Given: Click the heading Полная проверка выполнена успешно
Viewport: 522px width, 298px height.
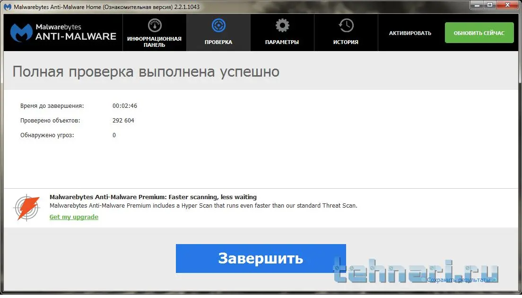Looking at the screenshot, I should tap(146, 71).
